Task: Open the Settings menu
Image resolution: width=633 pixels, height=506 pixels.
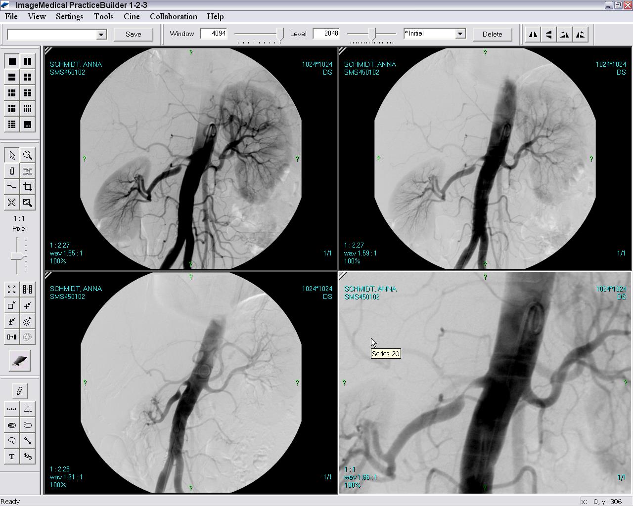Action: (69, 16)
